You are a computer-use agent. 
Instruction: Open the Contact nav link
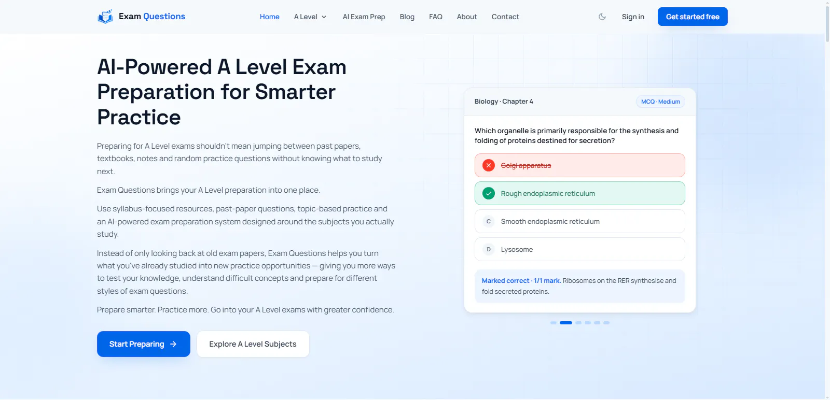[x=505, y=17]
